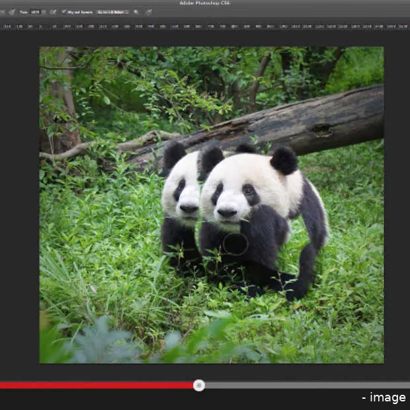Open the Sample layers dropdown
410x410 pixels.
pyautogui.click(x=112, y=12)
